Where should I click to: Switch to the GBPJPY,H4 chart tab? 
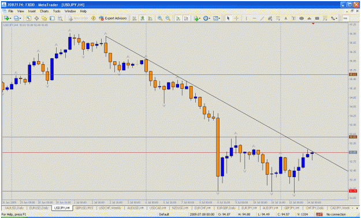[291, 208]
